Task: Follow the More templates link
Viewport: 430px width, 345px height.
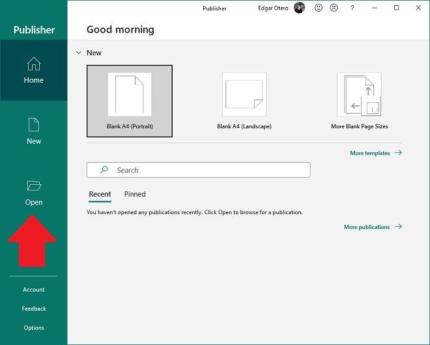Action: point(376,153)
